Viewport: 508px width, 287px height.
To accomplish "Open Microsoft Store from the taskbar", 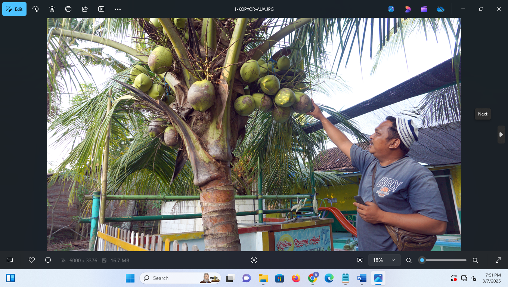I will point(279,278).
